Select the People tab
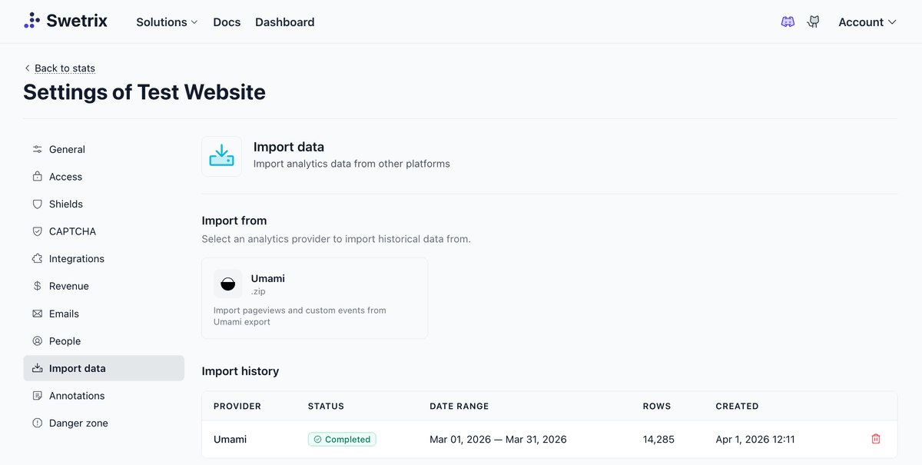Image resolution: width=922 pixels, height=465 pixels. click(x=104, y=341)
